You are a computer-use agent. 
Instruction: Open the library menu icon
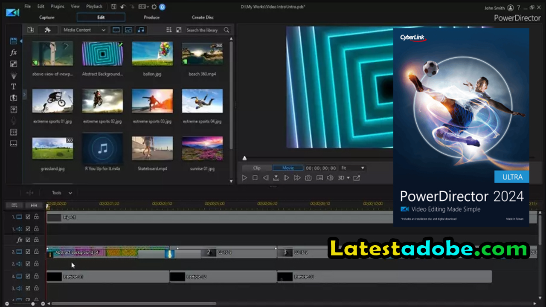tap(179, 30)
